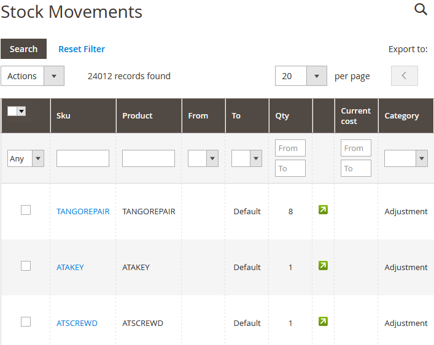
Task: Go to previous page using chevron arrow
Action: [404, 76]
